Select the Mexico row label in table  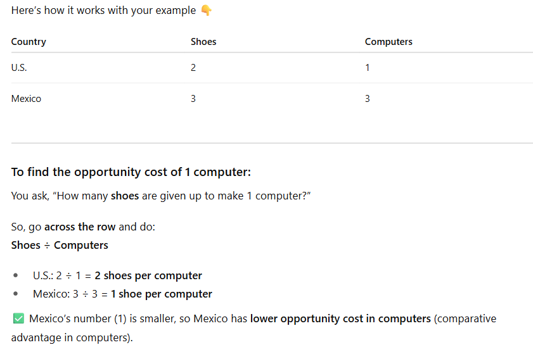[x=26, y=99]
